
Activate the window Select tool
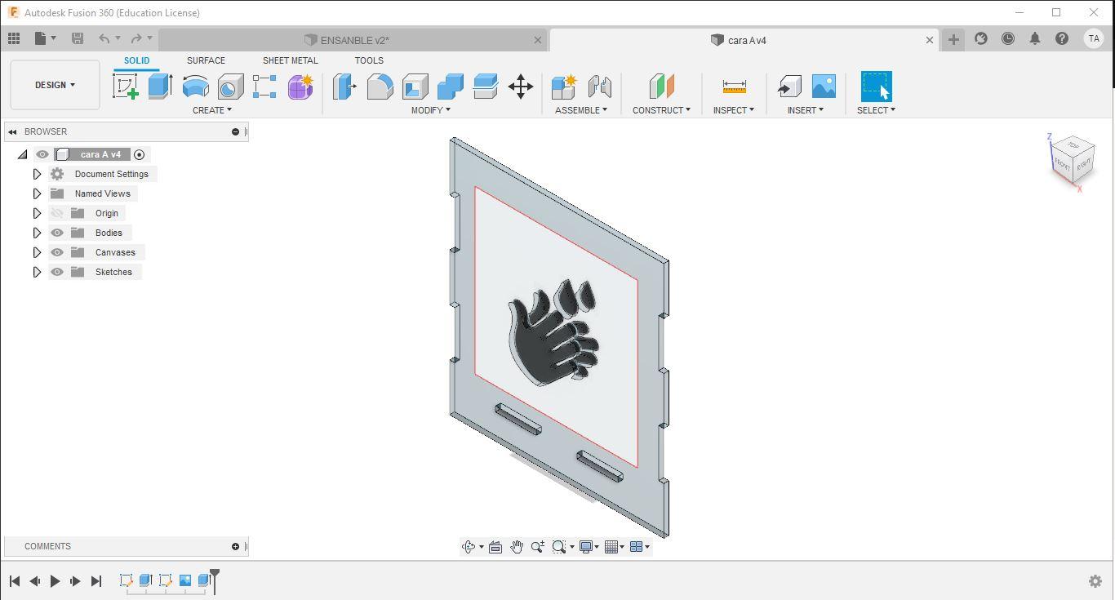tap(876, 87)
